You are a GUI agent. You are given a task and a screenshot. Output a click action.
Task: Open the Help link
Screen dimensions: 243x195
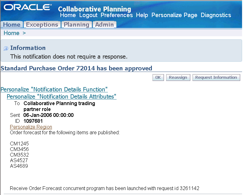point(142,15)
